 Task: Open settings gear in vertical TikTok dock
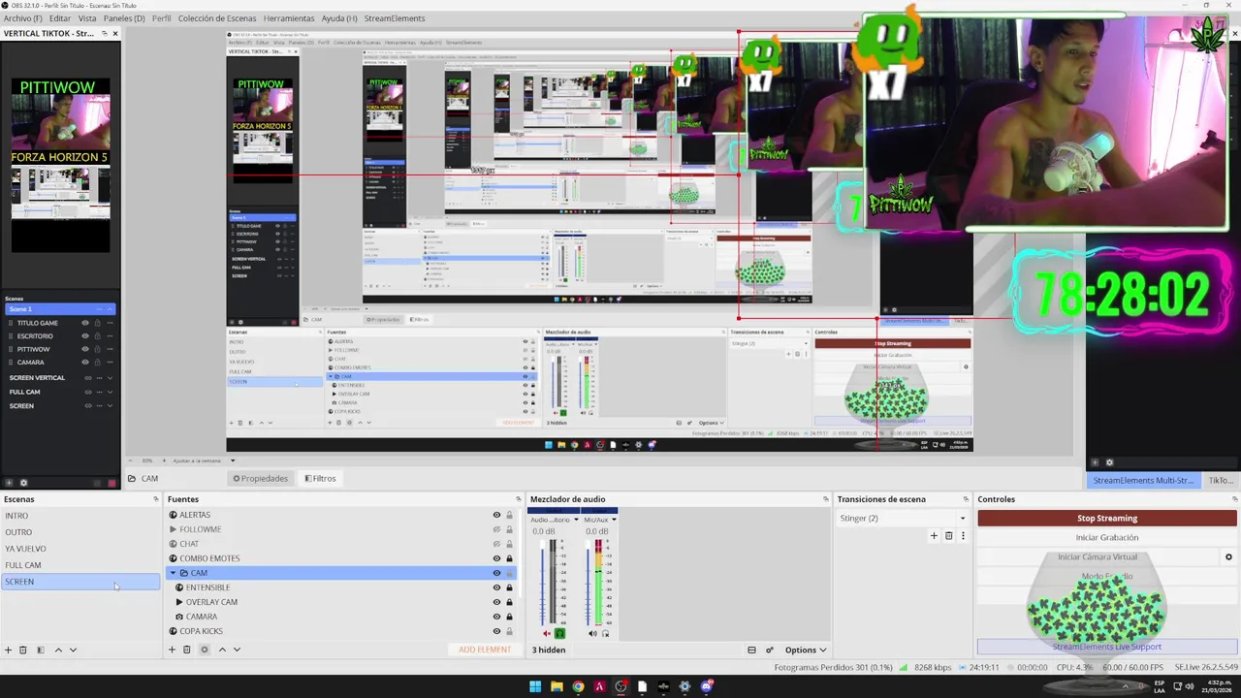23,483
